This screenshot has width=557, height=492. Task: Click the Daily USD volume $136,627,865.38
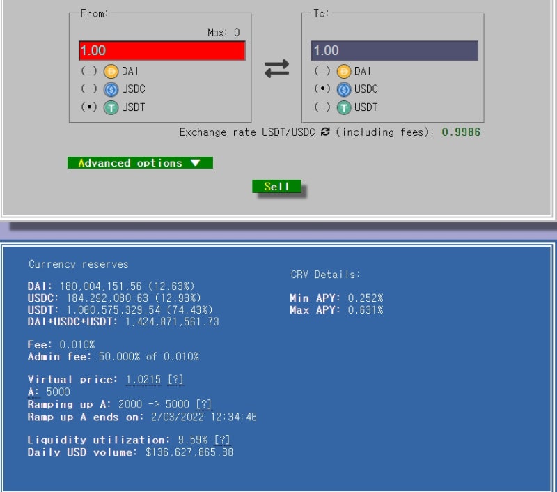click(x=189, y=452)
